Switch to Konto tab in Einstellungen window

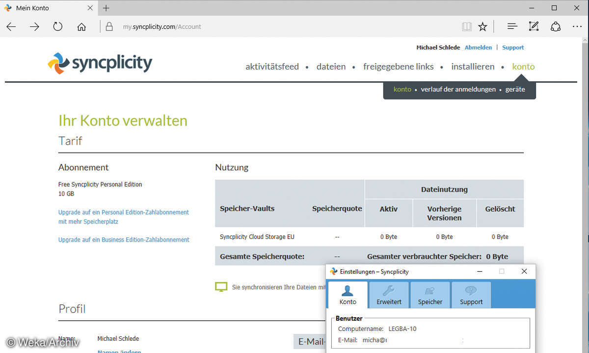tap(348, 295)
